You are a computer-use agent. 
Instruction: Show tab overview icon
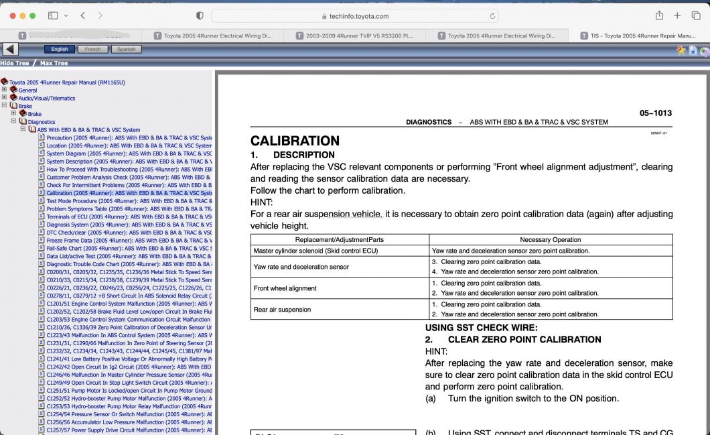[696, 15]
